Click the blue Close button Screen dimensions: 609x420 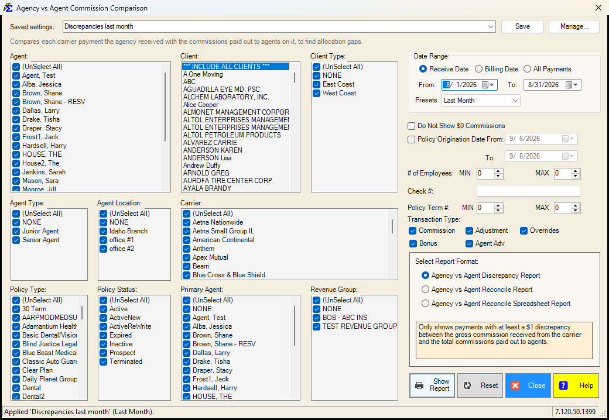click(528, 385)
